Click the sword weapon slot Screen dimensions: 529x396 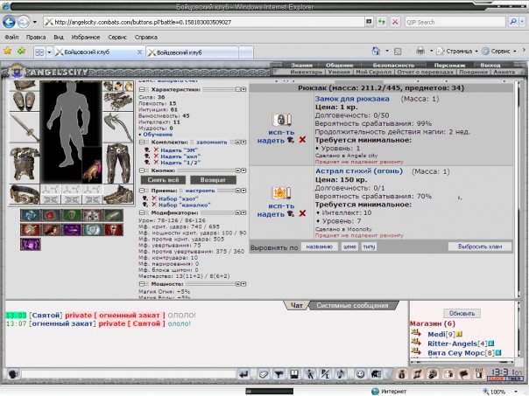click(25, 128)
